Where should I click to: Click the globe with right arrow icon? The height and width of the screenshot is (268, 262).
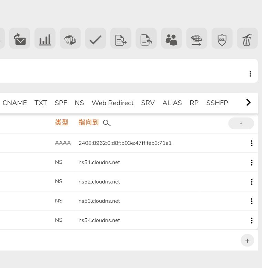point(196,38)
